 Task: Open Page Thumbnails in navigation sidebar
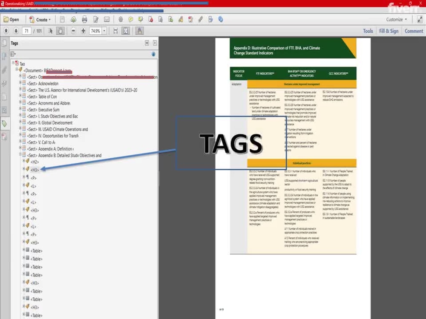4,43
